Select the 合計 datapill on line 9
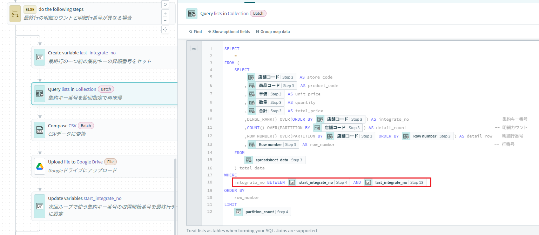Screen dimensions: 539x235 pos(266,111)
